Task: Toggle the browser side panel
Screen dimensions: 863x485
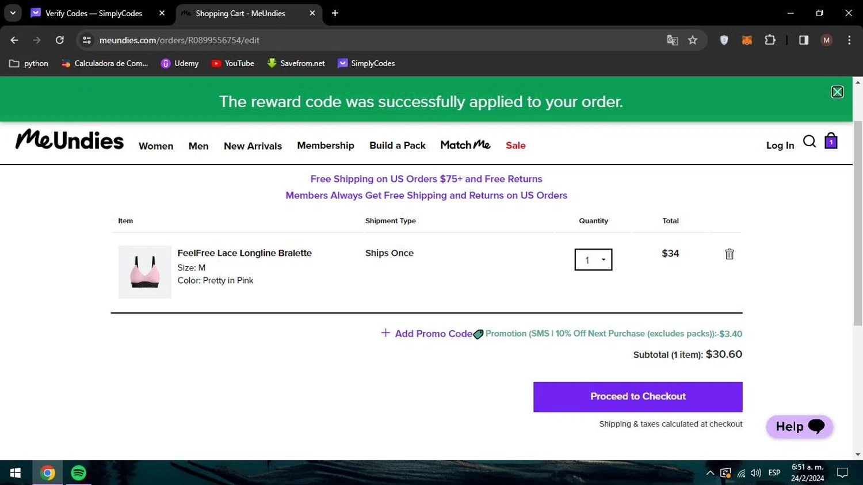Action: [x=804, y=40]
